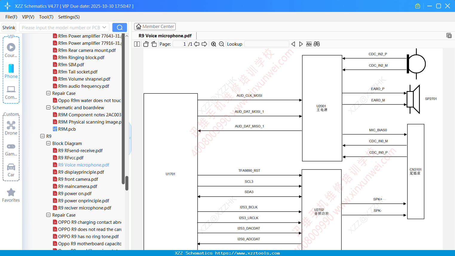Click the Shrink button
455x256 pixels.
coord(9,27)
